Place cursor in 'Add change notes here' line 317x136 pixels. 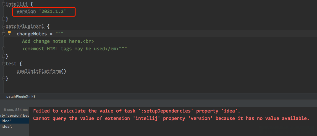[x=58, y=41]
